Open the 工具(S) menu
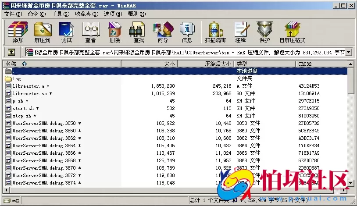Screen dimensions: 357x206 [61, 14]
